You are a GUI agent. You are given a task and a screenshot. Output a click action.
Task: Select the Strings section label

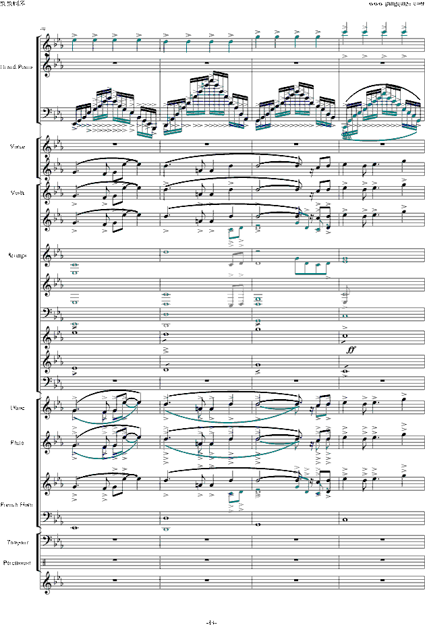click(x=18, y=255)
